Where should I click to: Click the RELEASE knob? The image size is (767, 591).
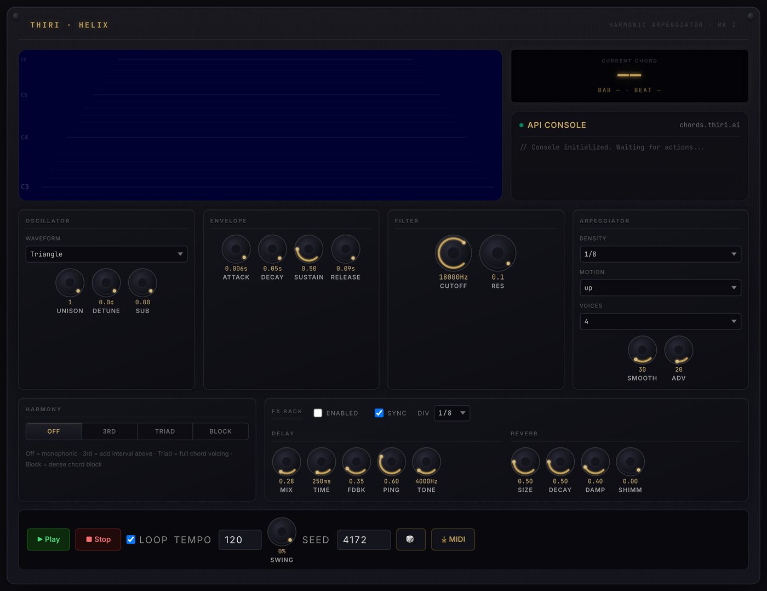(x=346, y=249)
